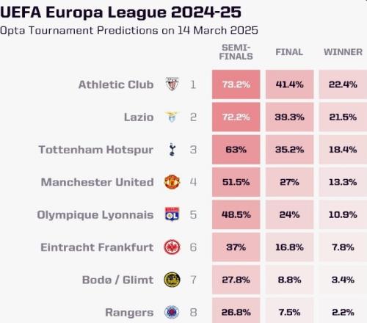Click the Lazio eagle crest icon
Image resolution: width=367 pixels, height=323 pixels.
pyautogui.click(x=172, y=117)
